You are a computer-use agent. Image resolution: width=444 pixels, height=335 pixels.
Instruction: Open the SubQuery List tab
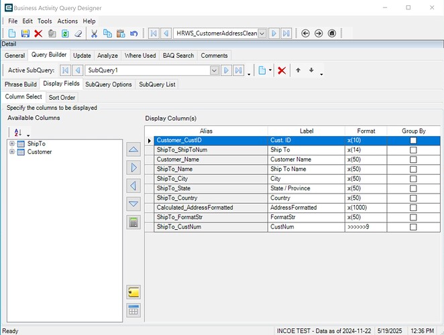(157, 84)
